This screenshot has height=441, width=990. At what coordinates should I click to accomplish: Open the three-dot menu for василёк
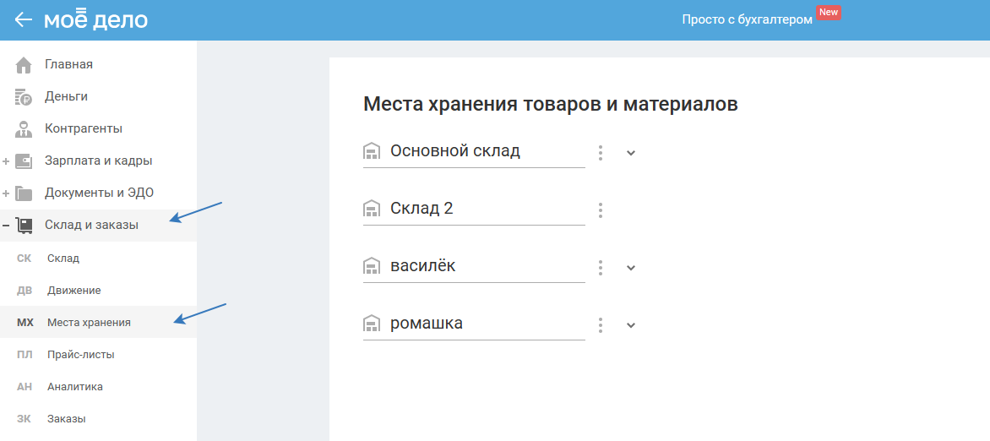pos(601,267)
